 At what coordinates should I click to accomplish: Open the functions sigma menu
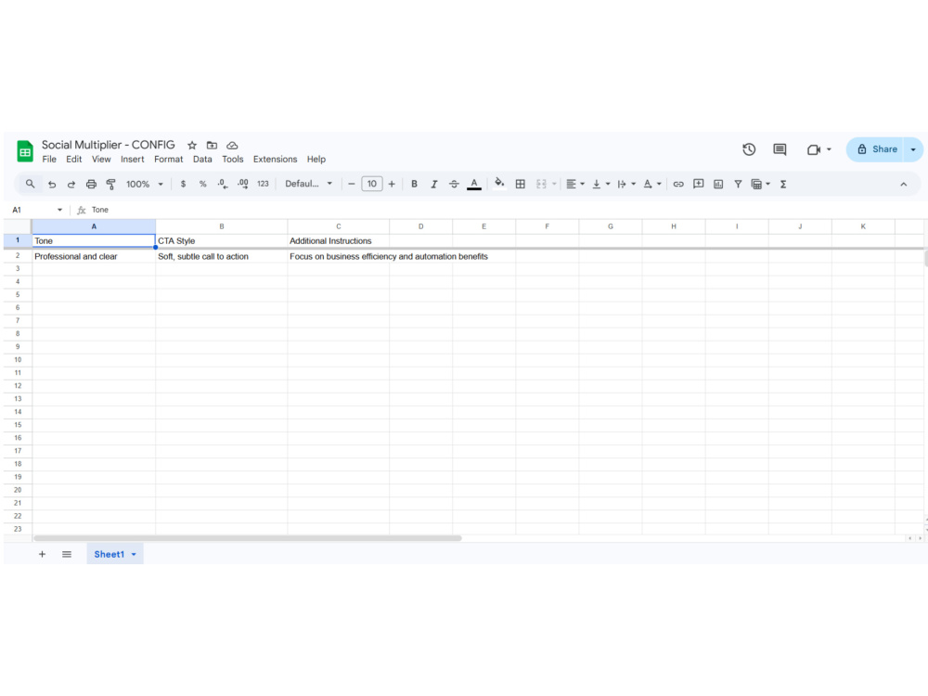coord(783,184)
